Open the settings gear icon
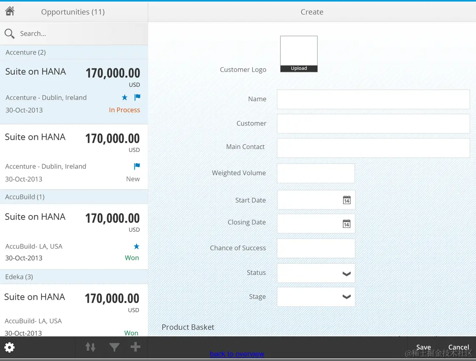 pos(9,347)
